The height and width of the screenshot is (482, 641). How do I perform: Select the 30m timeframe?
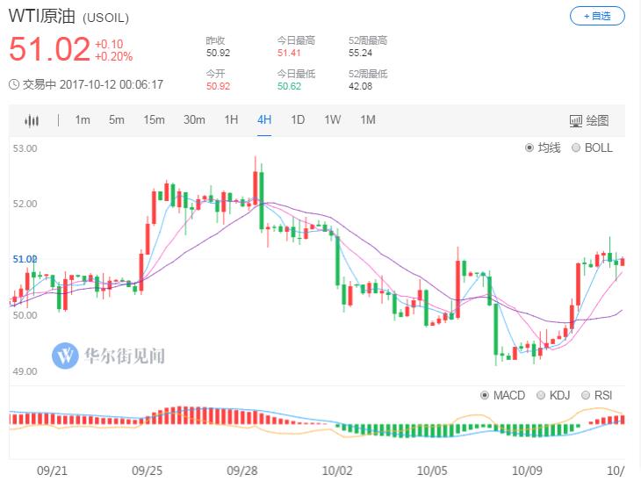194,120
